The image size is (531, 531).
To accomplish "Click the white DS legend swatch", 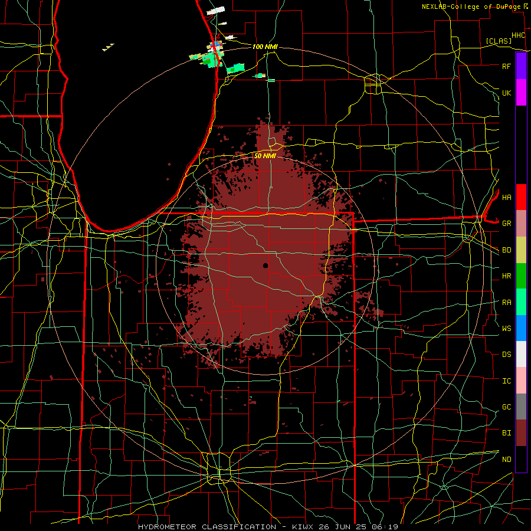I will coord(521,354).
